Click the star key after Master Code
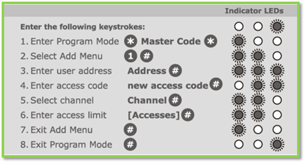The height and width of the screenshot is (163, 305). [211, 41]
